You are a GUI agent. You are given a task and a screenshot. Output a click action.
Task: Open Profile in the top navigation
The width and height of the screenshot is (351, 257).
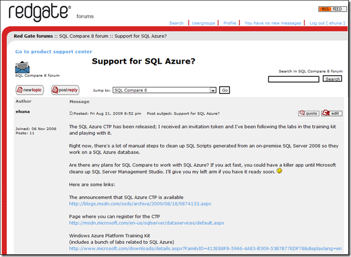(229, 23)
